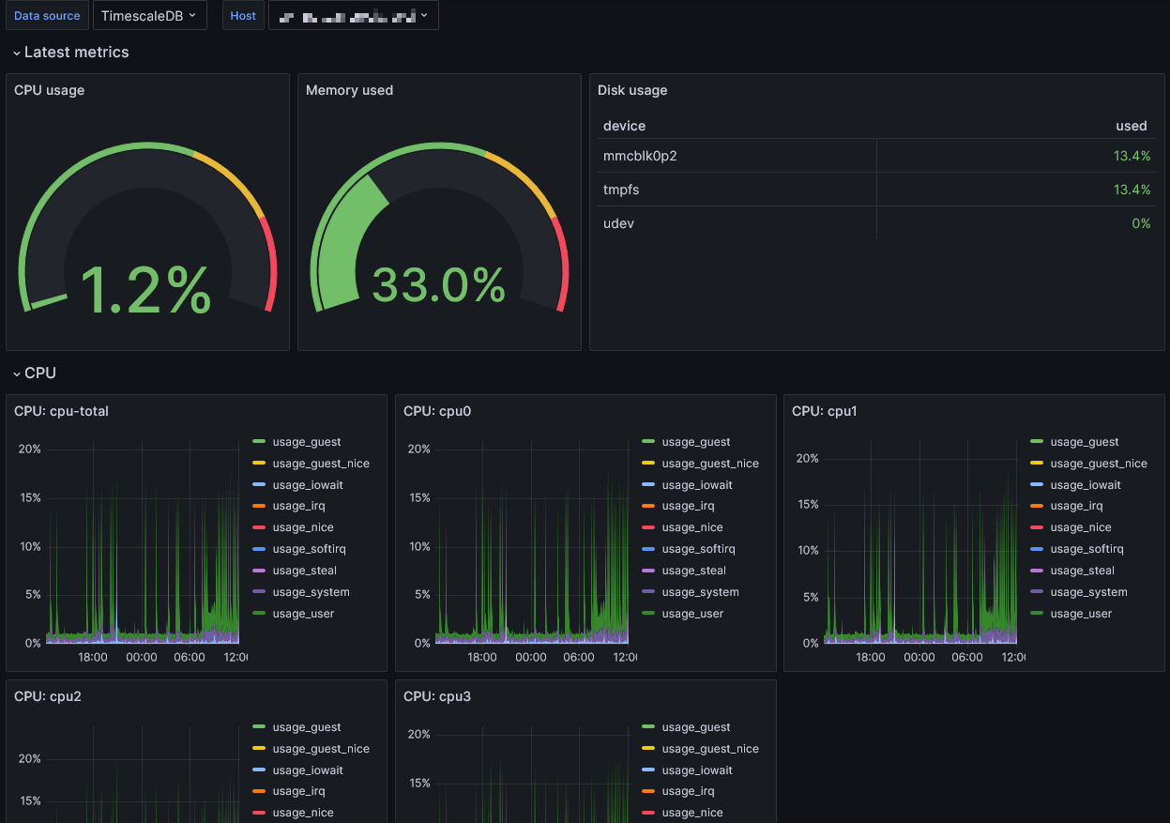1170x823 pixels.
Task: Open the TimescaleDB data source dropdown
Action: click(x=150, y=15)
